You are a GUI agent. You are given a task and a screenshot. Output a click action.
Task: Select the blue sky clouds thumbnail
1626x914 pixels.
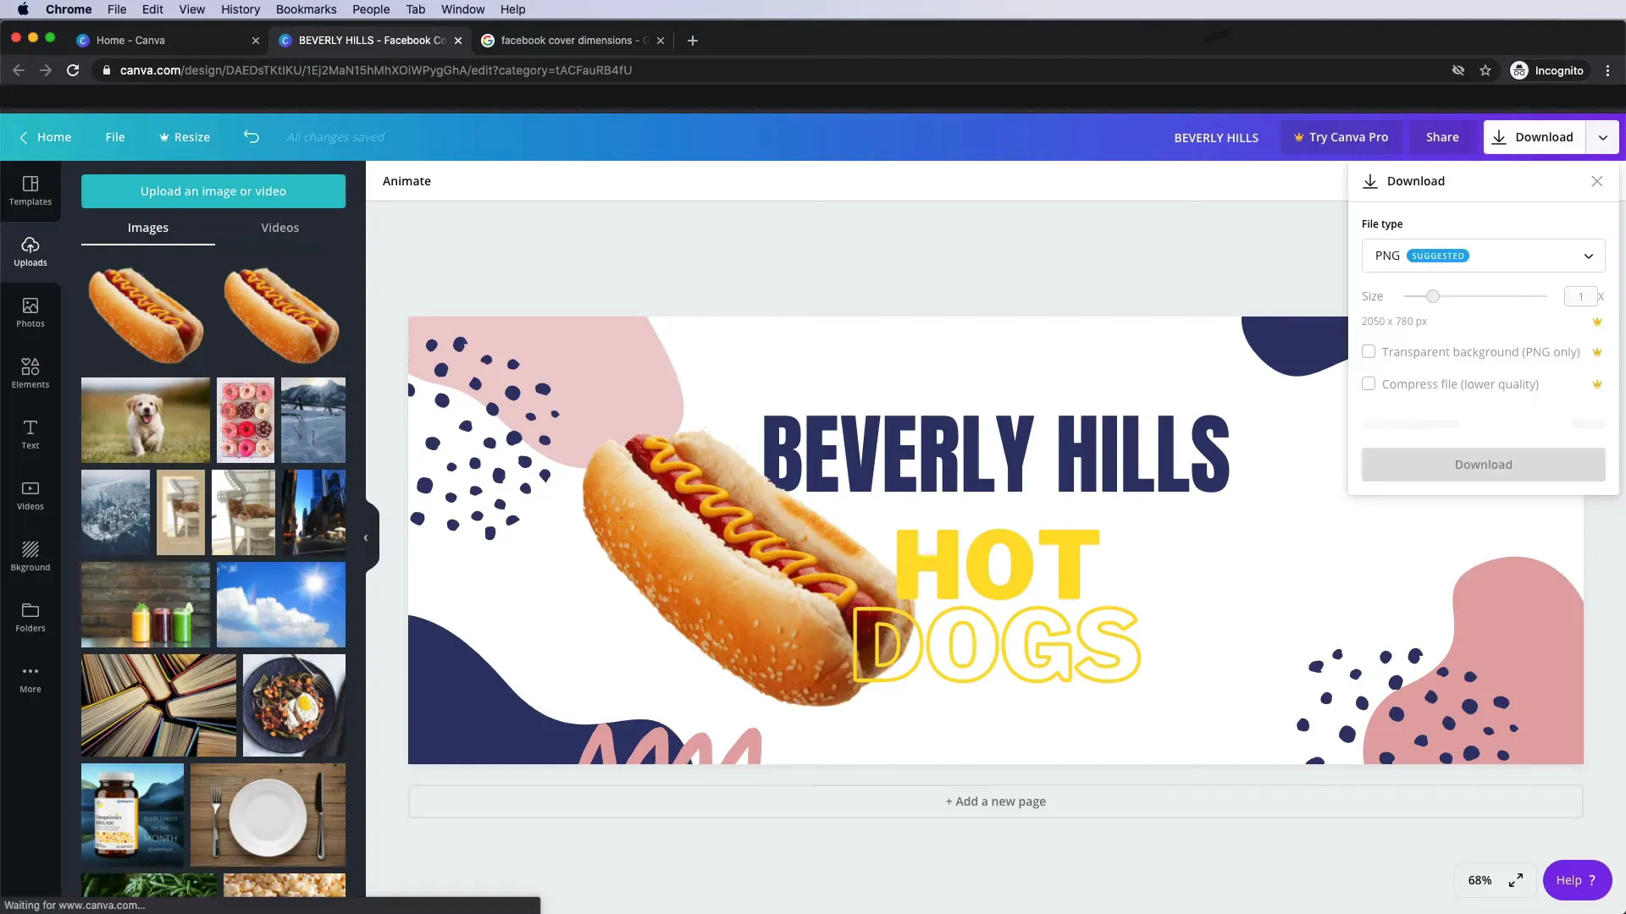click(281, 604)
